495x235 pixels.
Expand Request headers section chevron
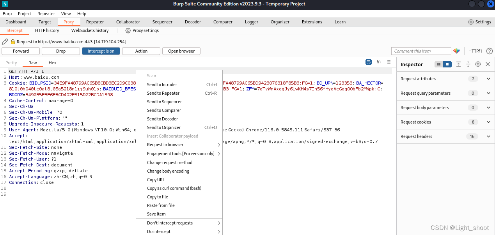click(488, 136)
